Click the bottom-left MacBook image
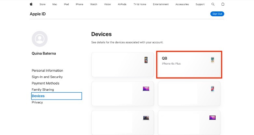 pyautogui.click(x=146, y=117)
